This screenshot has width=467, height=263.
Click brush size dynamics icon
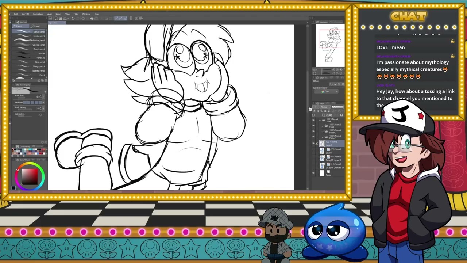tap(43, 96)
